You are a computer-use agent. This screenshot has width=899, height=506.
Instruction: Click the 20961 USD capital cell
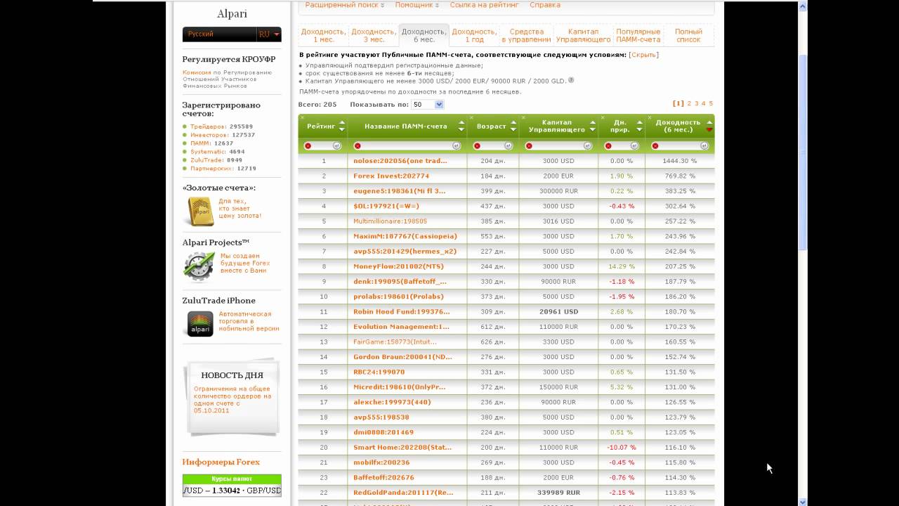(x=558, y=311)
